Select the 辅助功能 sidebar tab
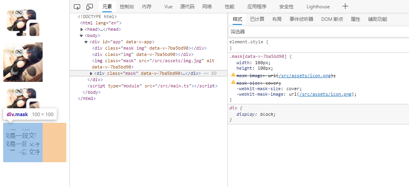The image size is (409, 187). pos(377,19)
